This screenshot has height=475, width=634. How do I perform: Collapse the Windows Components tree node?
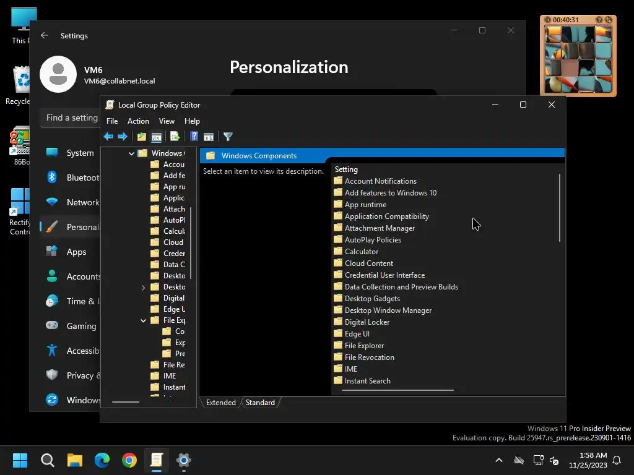pos(131,153)
